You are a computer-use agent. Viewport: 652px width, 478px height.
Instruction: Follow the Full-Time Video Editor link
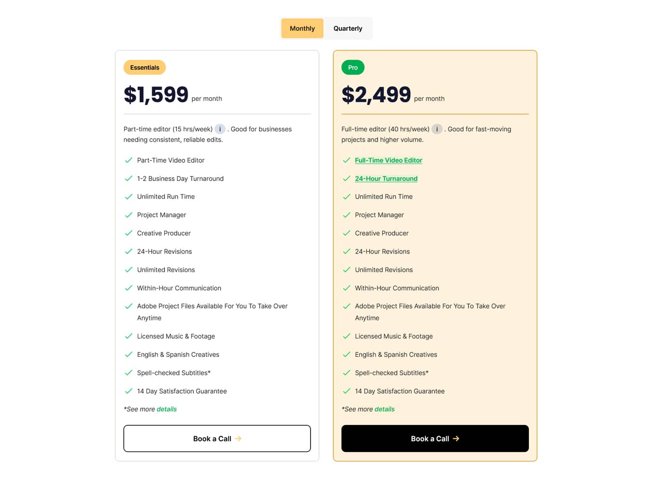point(388,160)
